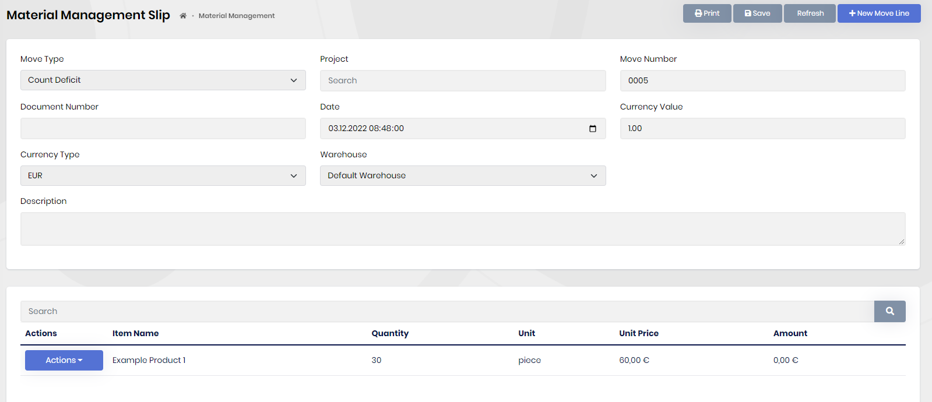This screenshot has width=932, height=402.
Task: Click the Document Number field
Action: click(x=163, y=128)
